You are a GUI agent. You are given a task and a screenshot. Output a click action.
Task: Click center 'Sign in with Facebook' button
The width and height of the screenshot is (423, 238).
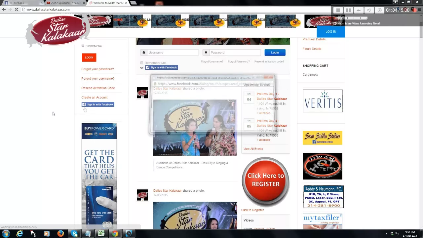pos(162,67)
